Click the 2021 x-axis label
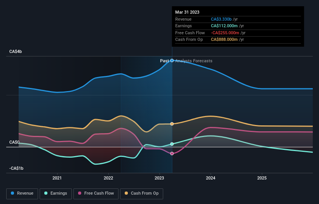Image resolution: width=319 pixels, height=204 pixels. [57, 178]
